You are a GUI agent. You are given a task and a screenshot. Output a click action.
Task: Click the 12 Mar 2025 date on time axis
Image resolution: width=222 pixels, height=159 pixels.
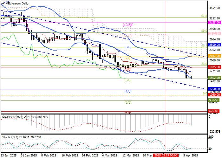(x=131, y=156)
